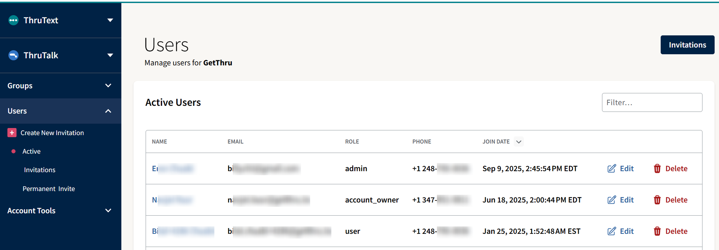Image resolution: width=719 pixels, height=250 pixels.
Task: Click 'Sep 9, 2025, 2:45:54 PM EDT' date
Action: (530, 168)
